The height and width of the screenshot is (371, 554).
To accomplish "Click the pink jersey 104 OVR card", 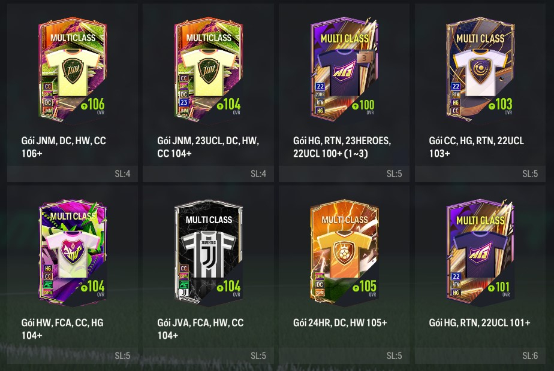I will [x=73, y=251].
